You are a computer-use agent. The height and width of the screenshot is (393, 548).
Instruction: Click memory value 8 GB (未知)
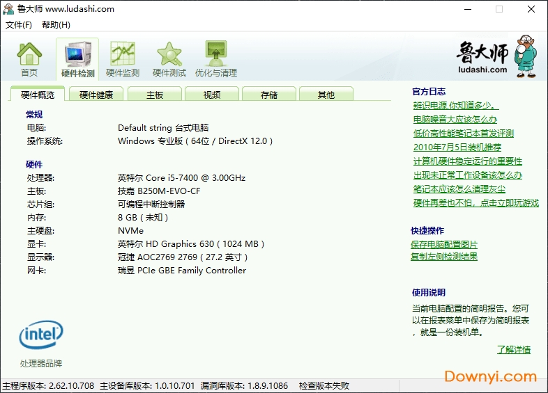143,218
